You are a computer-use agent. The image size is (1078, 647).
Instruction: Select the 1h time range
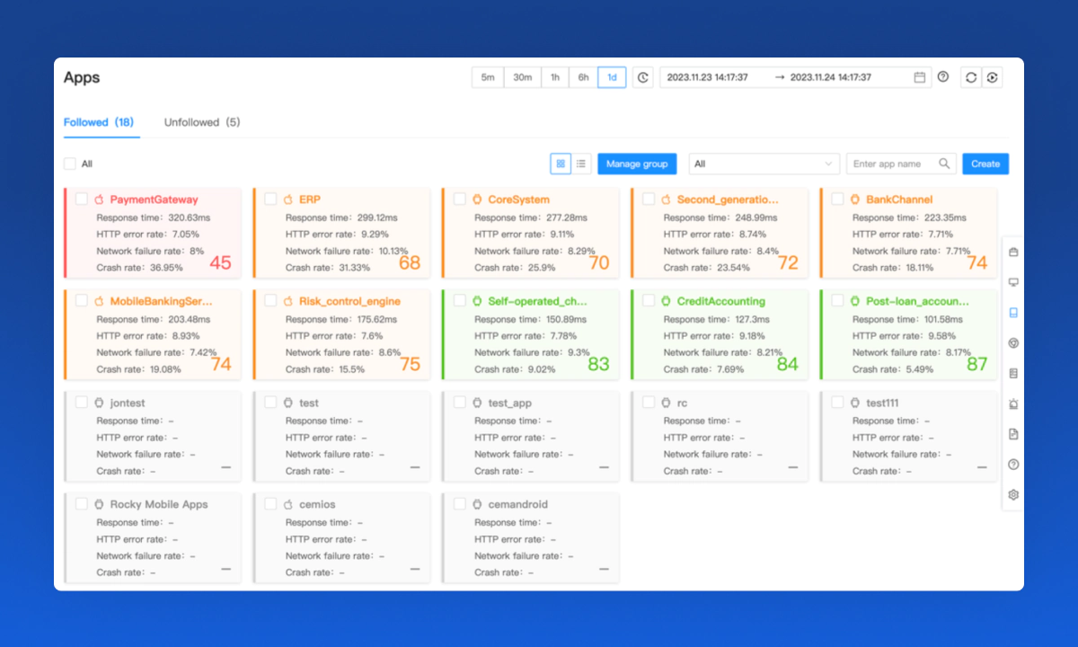tap(555, 77)
